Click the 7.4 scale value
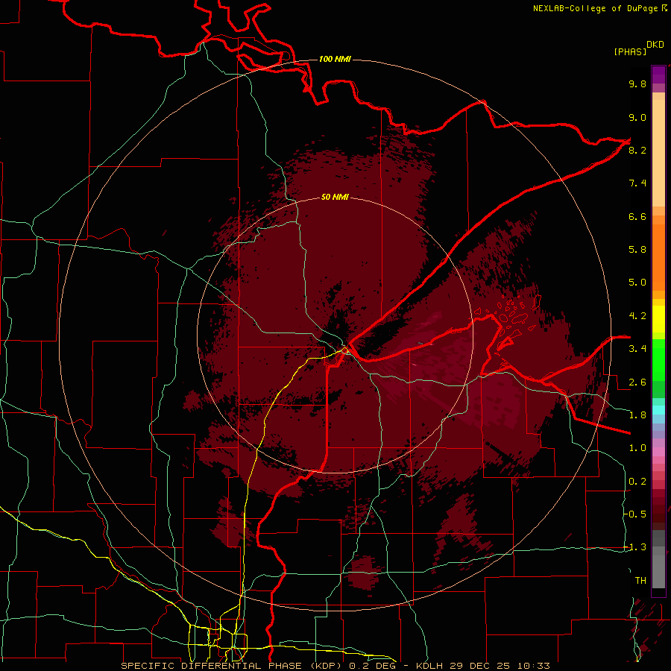This screenshot has height=671, width=671. (637, 183)
